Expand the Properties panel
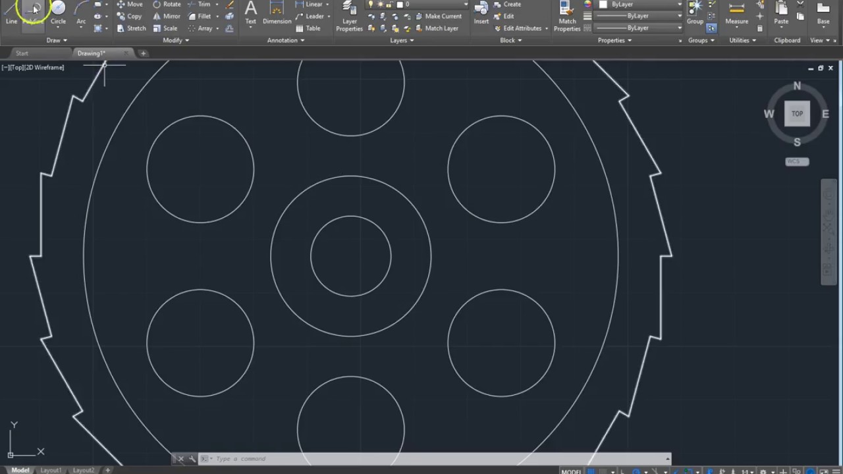843x474 pixels. [614, 40]
